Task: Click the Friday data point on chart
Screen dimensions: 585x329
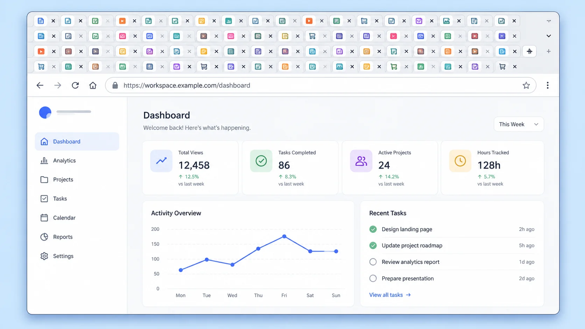Action: coord(284,237)
